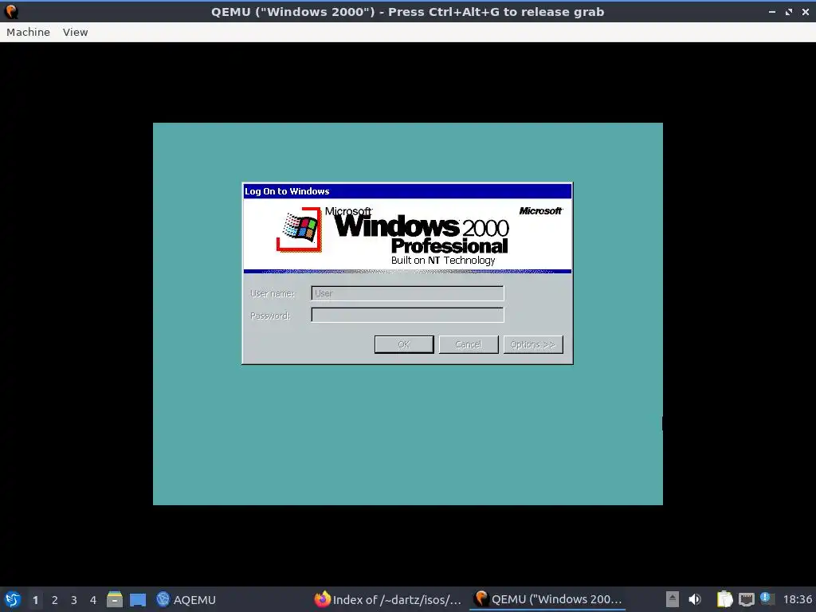The image size is (816, 612).
Task: Click the Log On to Windows title bar
Action: [x=407, y=191]
